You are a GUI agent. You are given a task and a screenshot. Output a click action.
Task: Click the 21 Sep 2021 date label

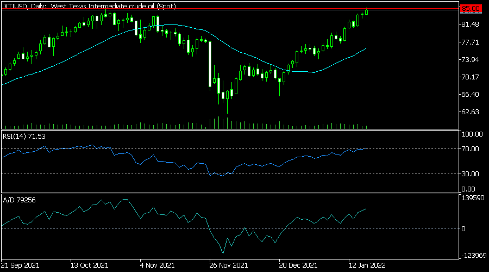20,265
